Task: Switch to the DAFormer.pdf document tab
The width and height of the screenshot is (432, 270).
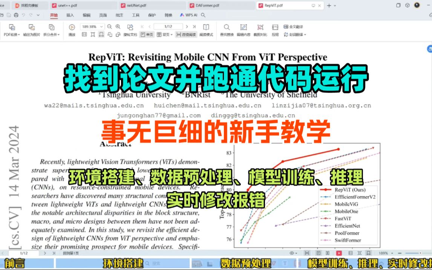Action: (x=221, y=6)
